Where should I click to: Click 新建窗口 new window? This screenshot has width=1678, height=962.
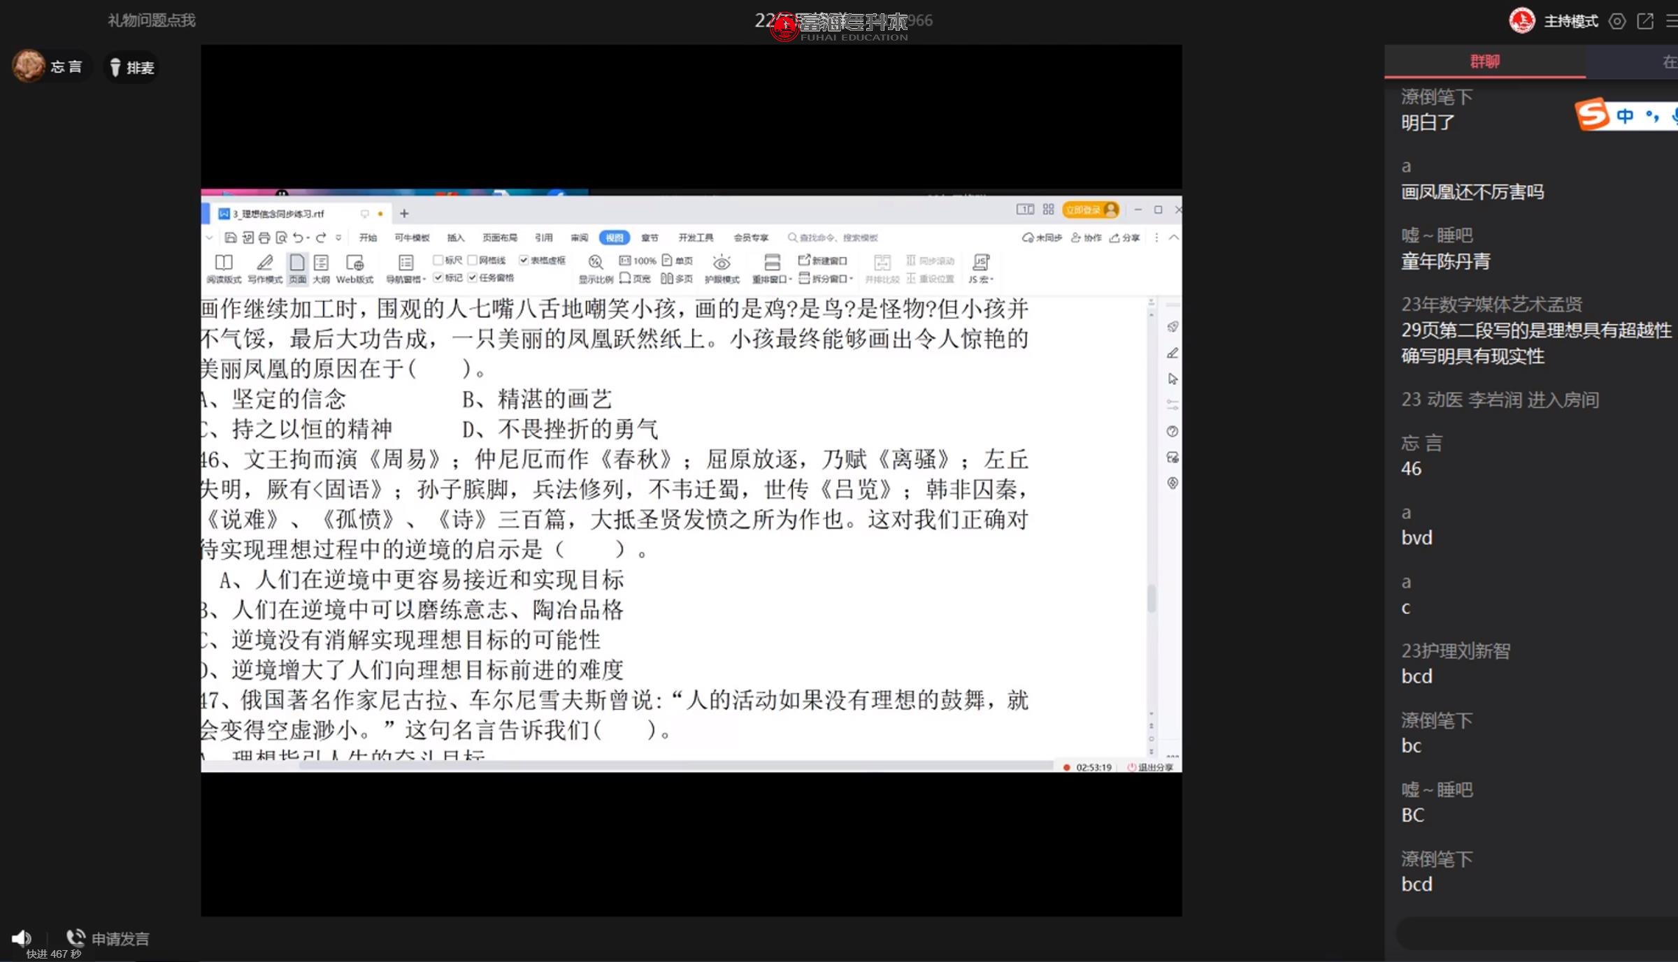(x=823, y=261)
